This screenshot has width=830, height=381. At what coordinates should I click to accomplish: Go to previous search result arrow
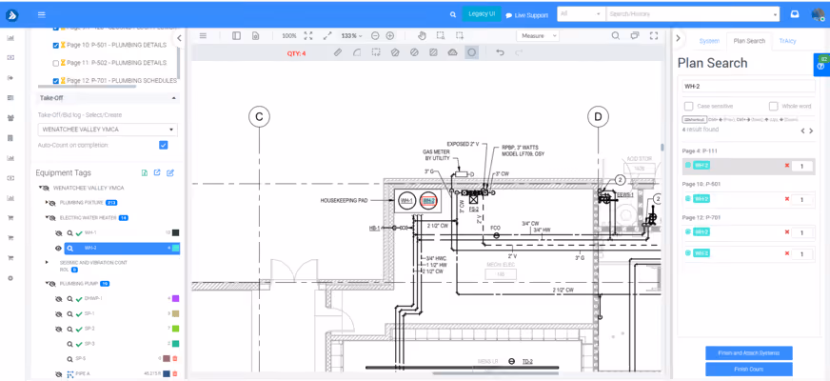802,130
